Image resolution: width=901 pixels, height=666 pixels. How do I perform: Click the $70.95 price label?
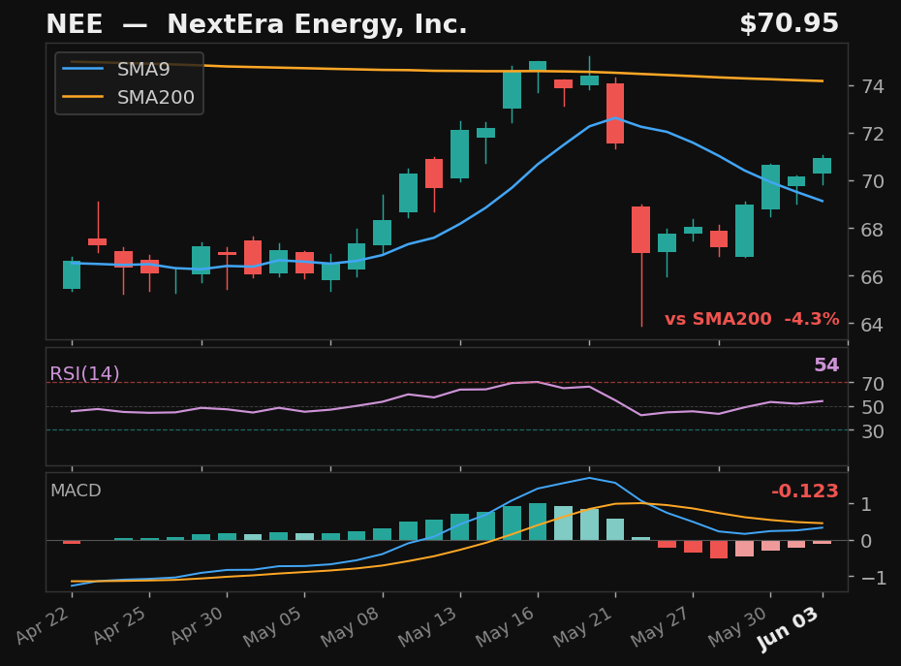(789, 24)
